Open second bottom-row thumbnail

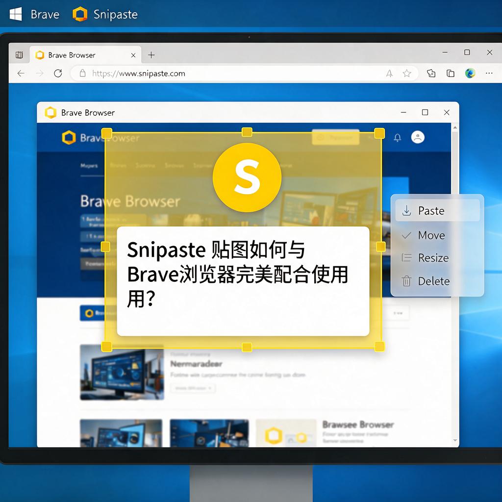click(x=209, y=433)
